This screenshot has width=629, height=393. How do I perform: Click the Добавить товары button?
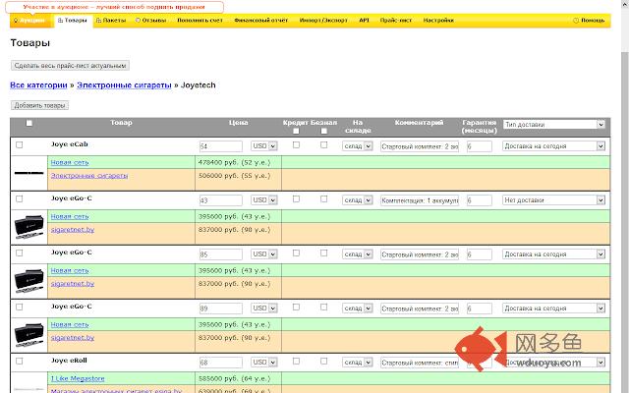[x=39, y=105]
